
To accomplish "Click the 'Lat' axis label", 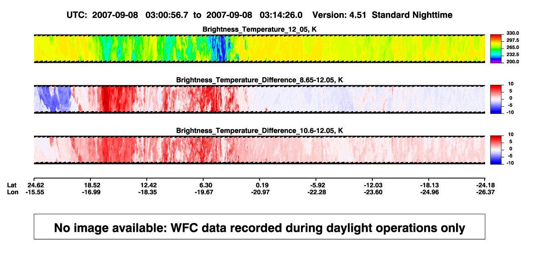I will [12, 185].
